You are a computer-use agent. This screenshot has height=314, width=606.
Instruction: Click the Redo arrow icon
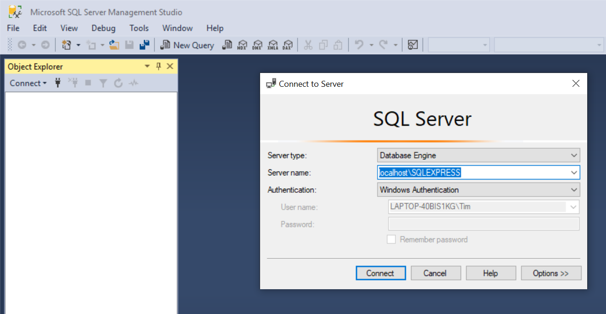pos(384,45)
